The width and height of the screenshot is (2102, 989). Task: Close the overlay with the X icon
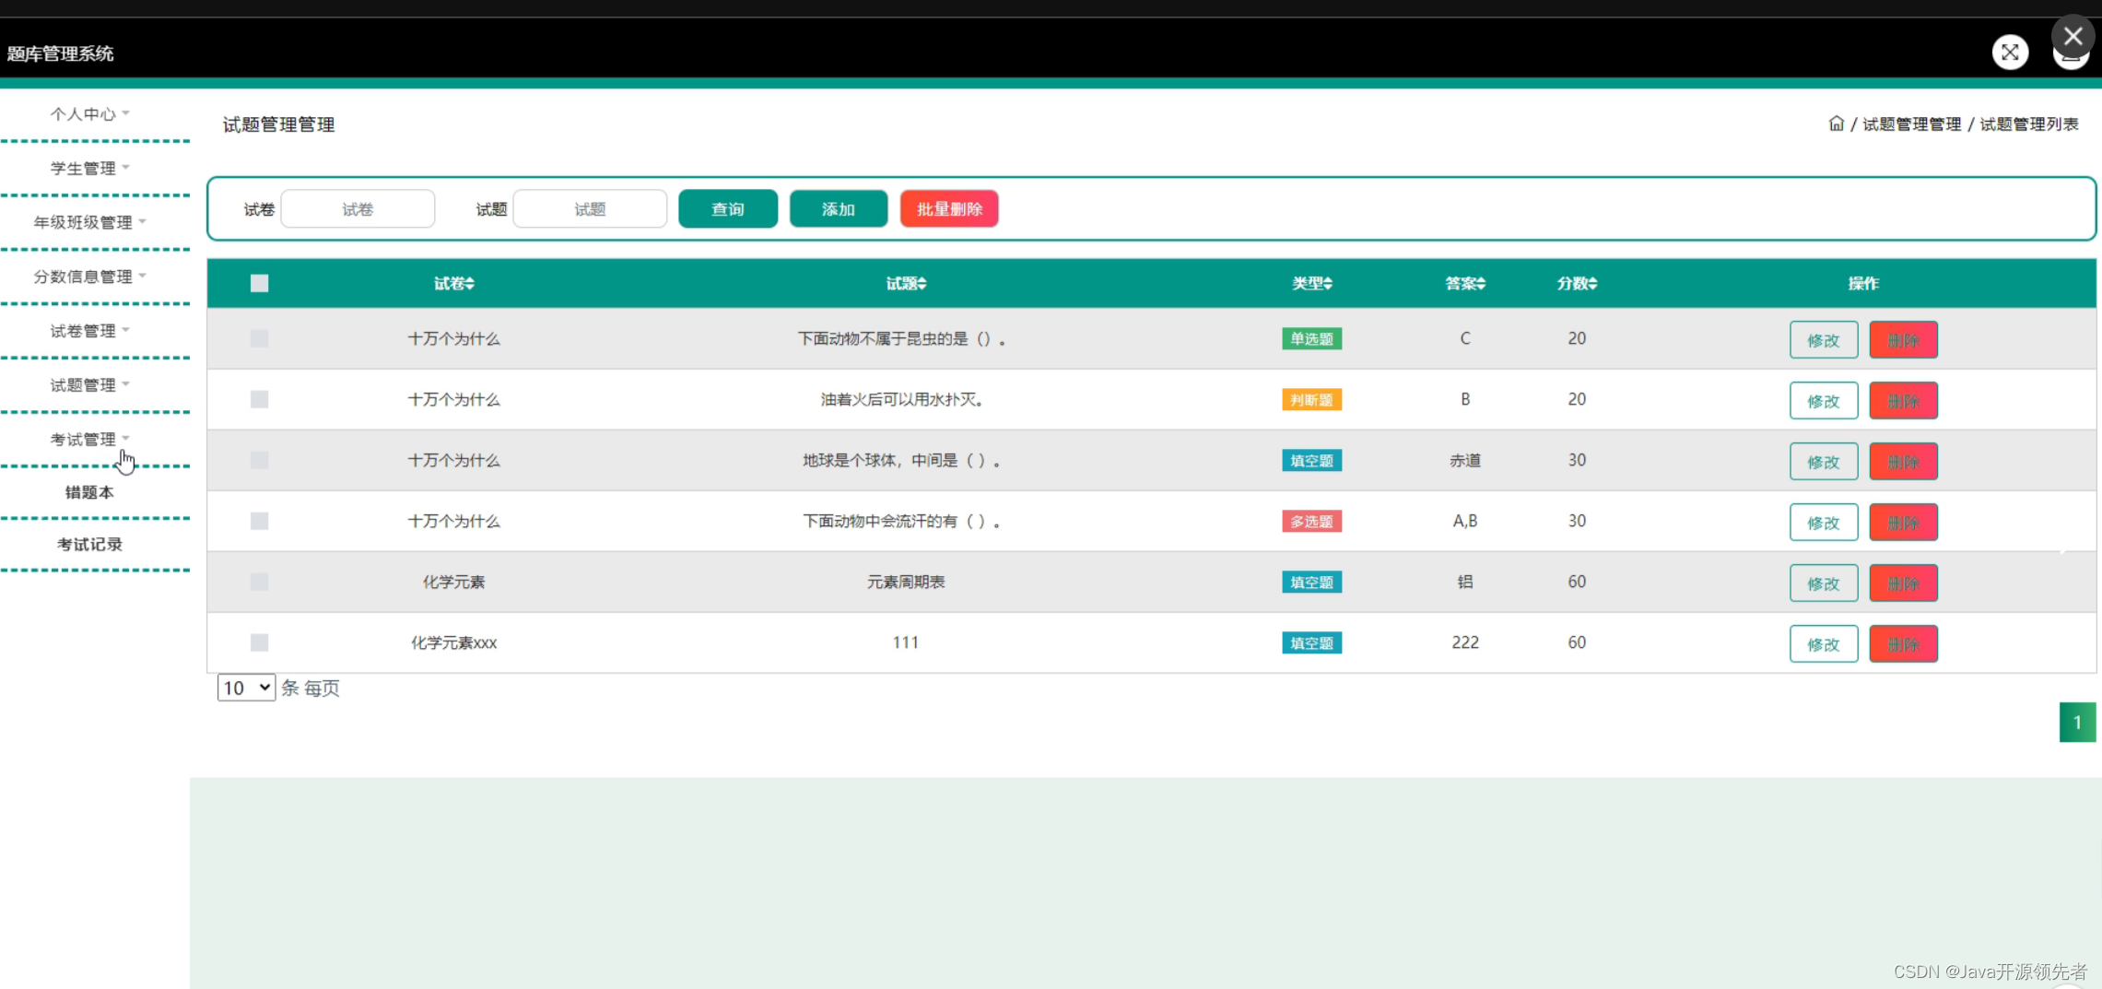[x=2073, y=36]
